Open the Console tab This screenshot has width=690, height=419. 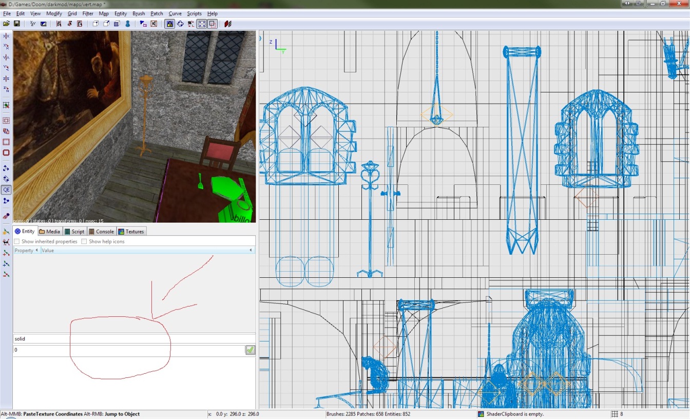[x=101, y=232]
